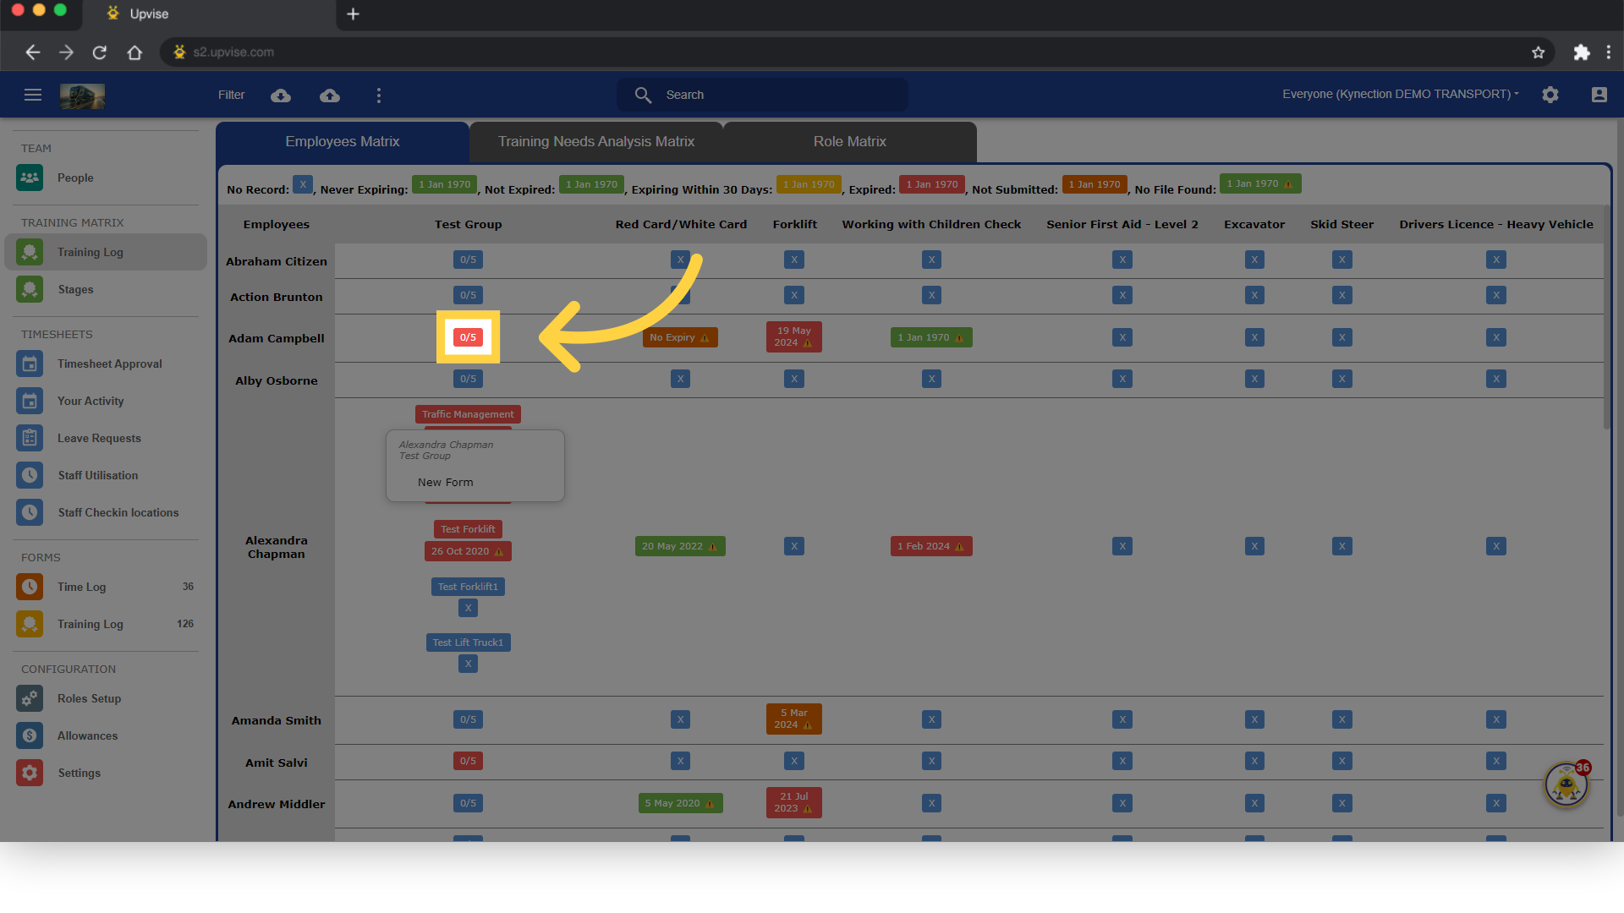Open Training Log from the sidebar
This screenshot has height=913, width=1624.
[90, 251]
